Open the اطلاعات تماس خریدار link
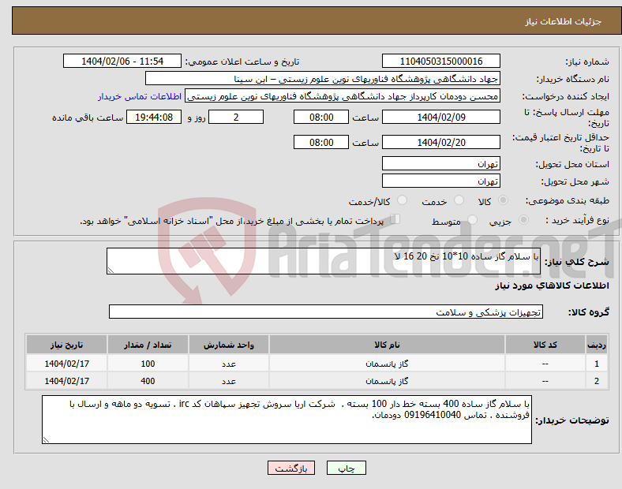 tap(140, 96)
